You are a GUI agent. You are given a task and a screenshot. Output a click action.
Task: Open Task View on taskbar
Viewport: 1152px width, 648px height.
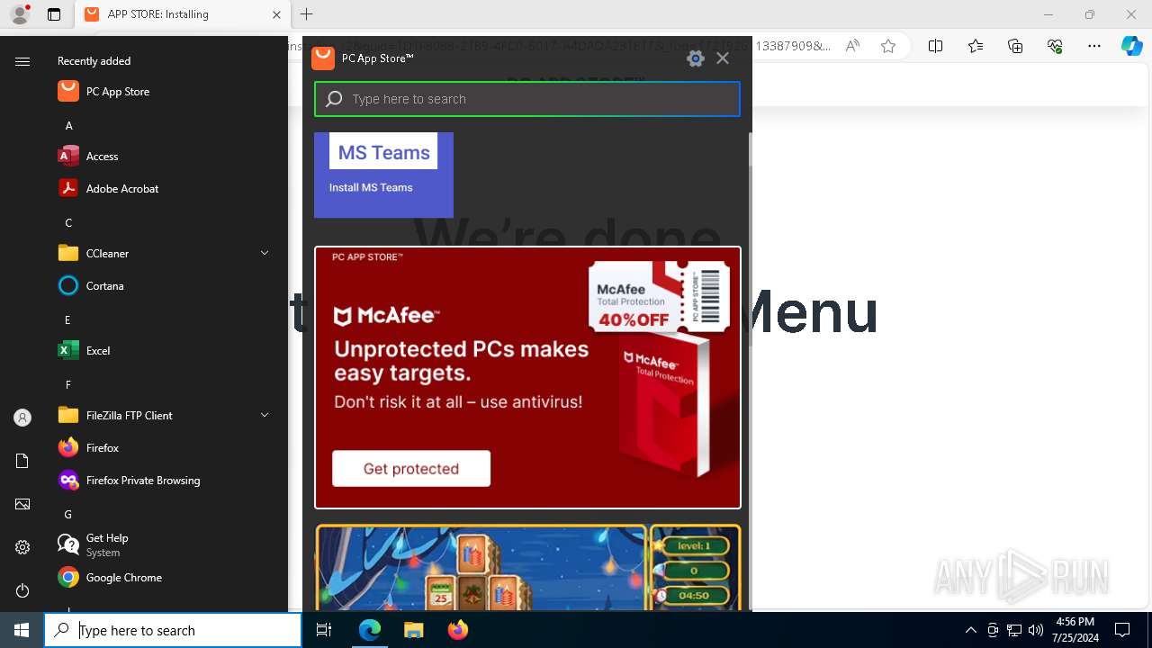324,630
